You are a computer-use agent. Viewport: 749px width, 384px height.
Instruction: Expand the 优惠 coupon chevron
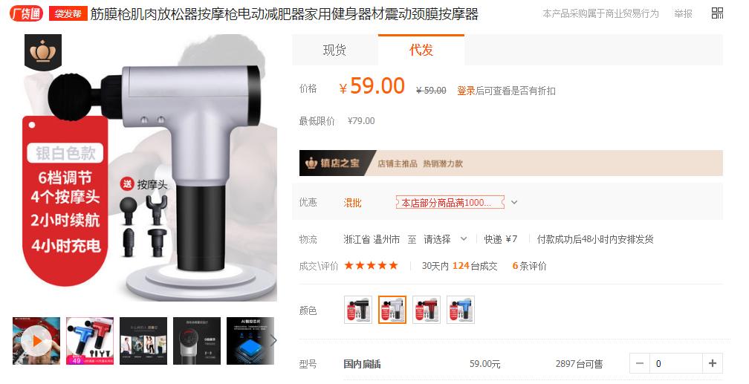(x=514, y=202)
